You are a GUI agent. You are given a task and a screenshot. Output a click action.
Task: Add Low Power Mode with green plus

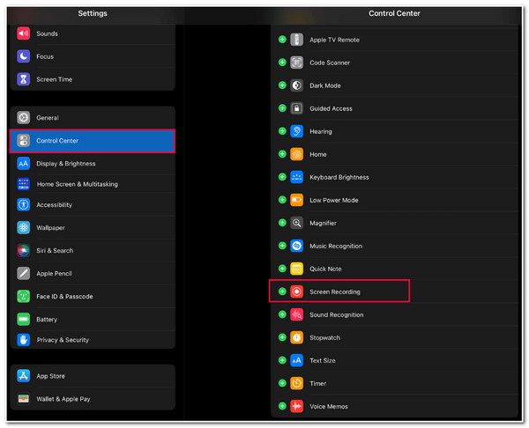click(282, 200)
